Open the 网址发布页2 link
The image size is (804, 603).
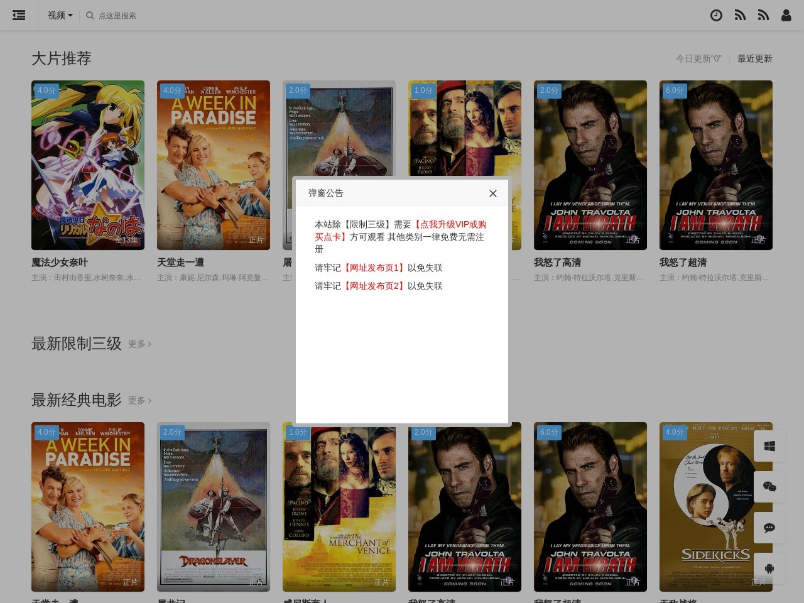click(x=374, y=286)
